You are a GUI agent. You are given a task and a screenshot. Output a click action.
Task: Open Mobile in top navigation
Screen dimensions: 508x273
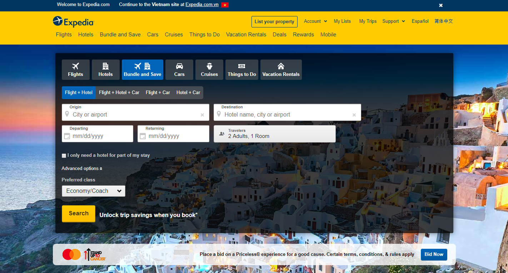click(x=328, y=35)
